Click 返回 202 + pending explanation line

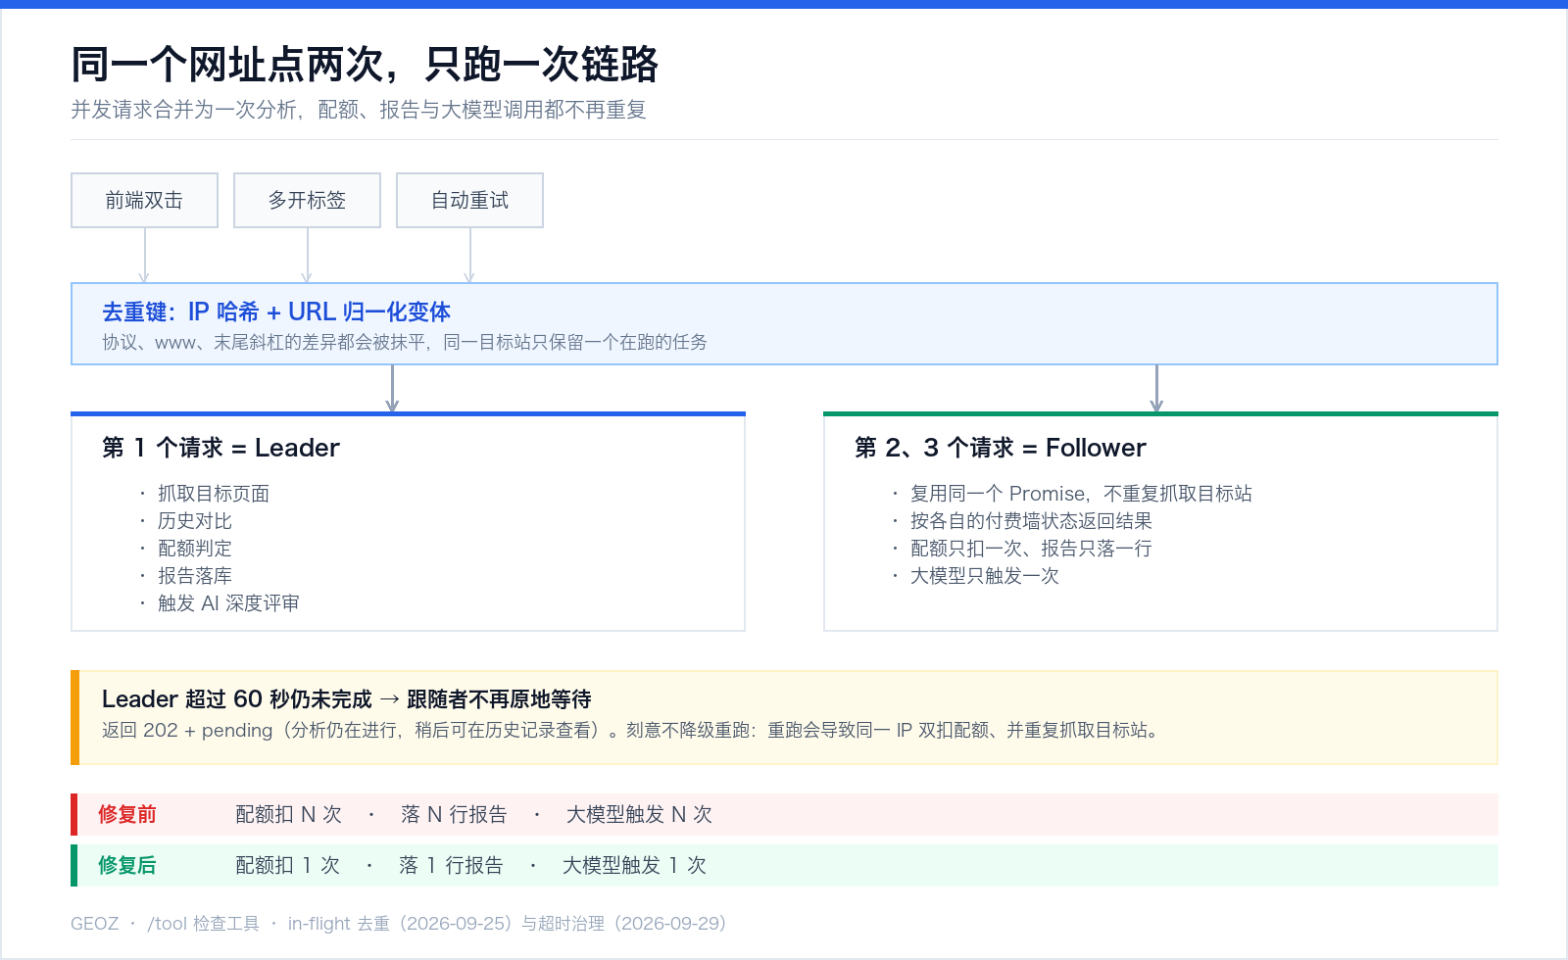(632, 730)
